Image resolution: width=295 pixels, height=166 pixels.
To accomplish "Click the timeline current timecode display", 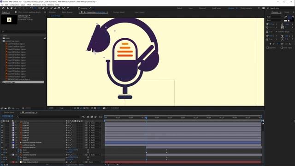I will pos(7,116).
